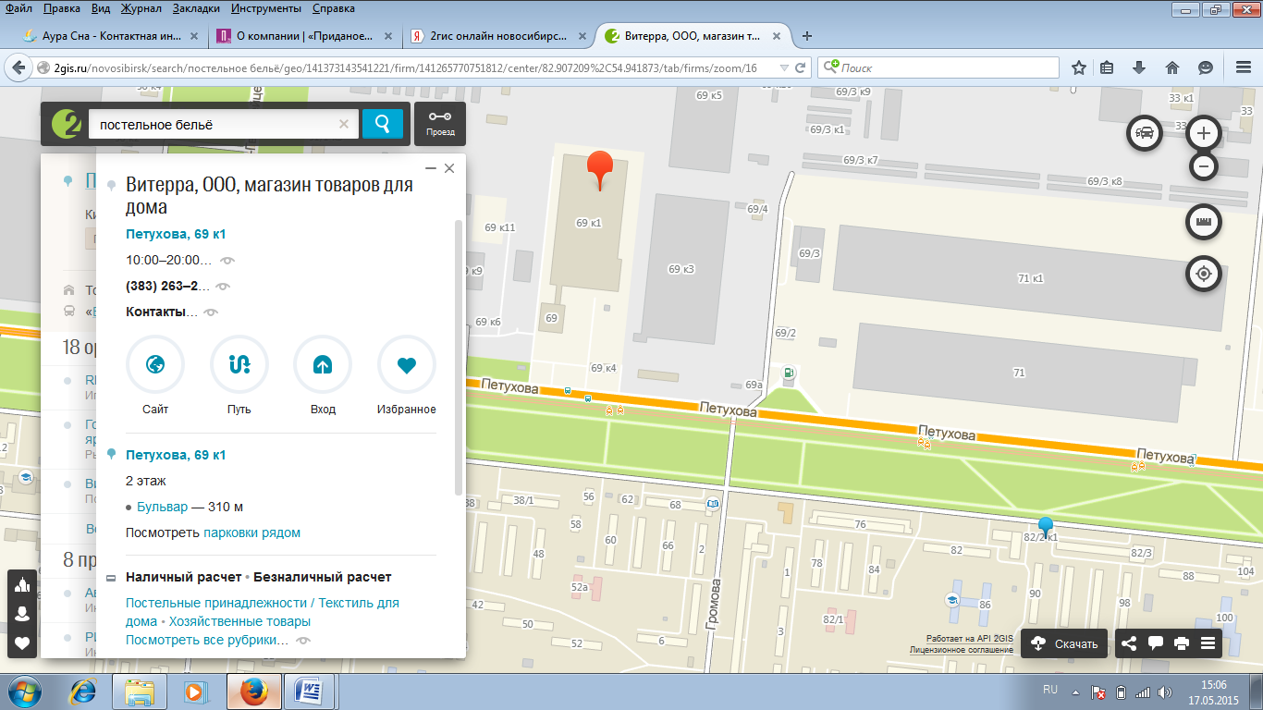Open a new browser tab
Screen dimensions: 1263x710
[807, 37]
